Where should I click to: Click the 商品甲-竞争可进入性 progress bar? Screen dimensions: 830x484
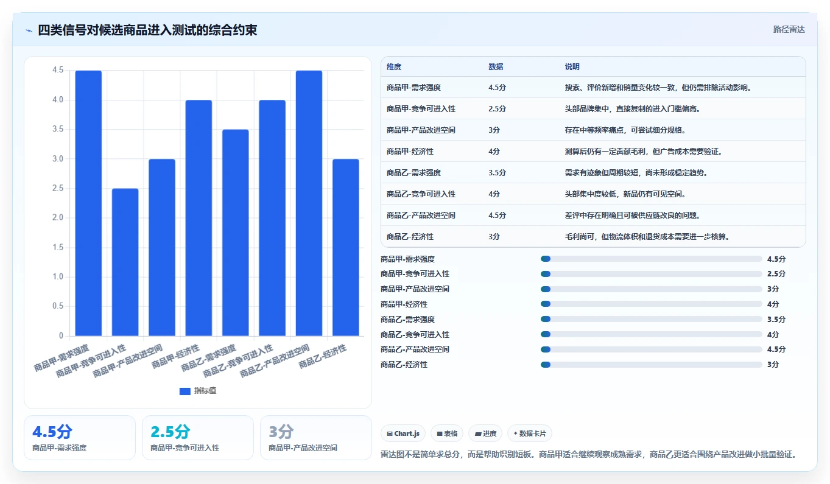tap(652, 274)
